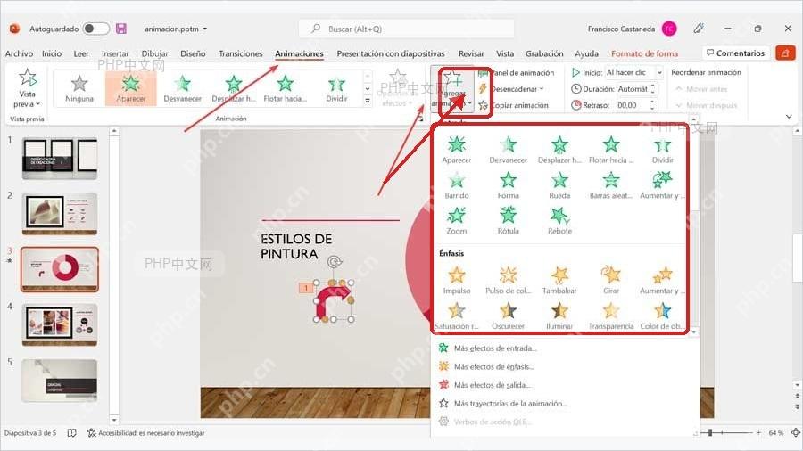
Task: Click Más efectos de entrada
Action: pos(487,348)
